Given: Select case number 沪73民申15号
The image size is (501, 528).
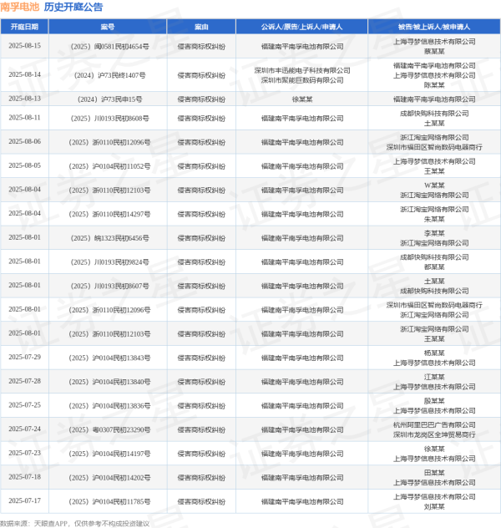Looking at the screenshot, I should coord(109,99).
